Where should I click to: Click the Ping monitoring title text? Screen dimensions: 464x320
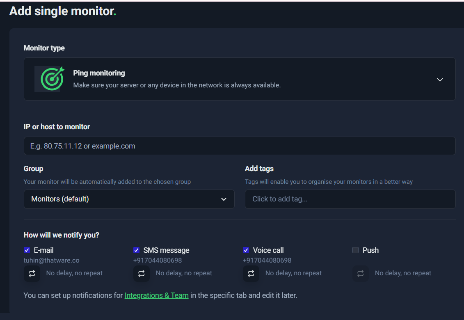99,73
